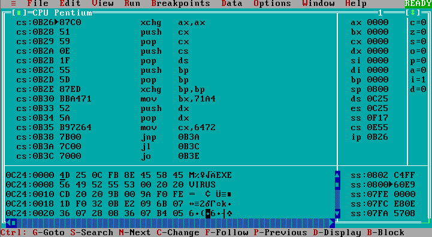Click the B-Block shortcut in status bar
The width and height of the screenshot is (432, 237).
[386, 232]
